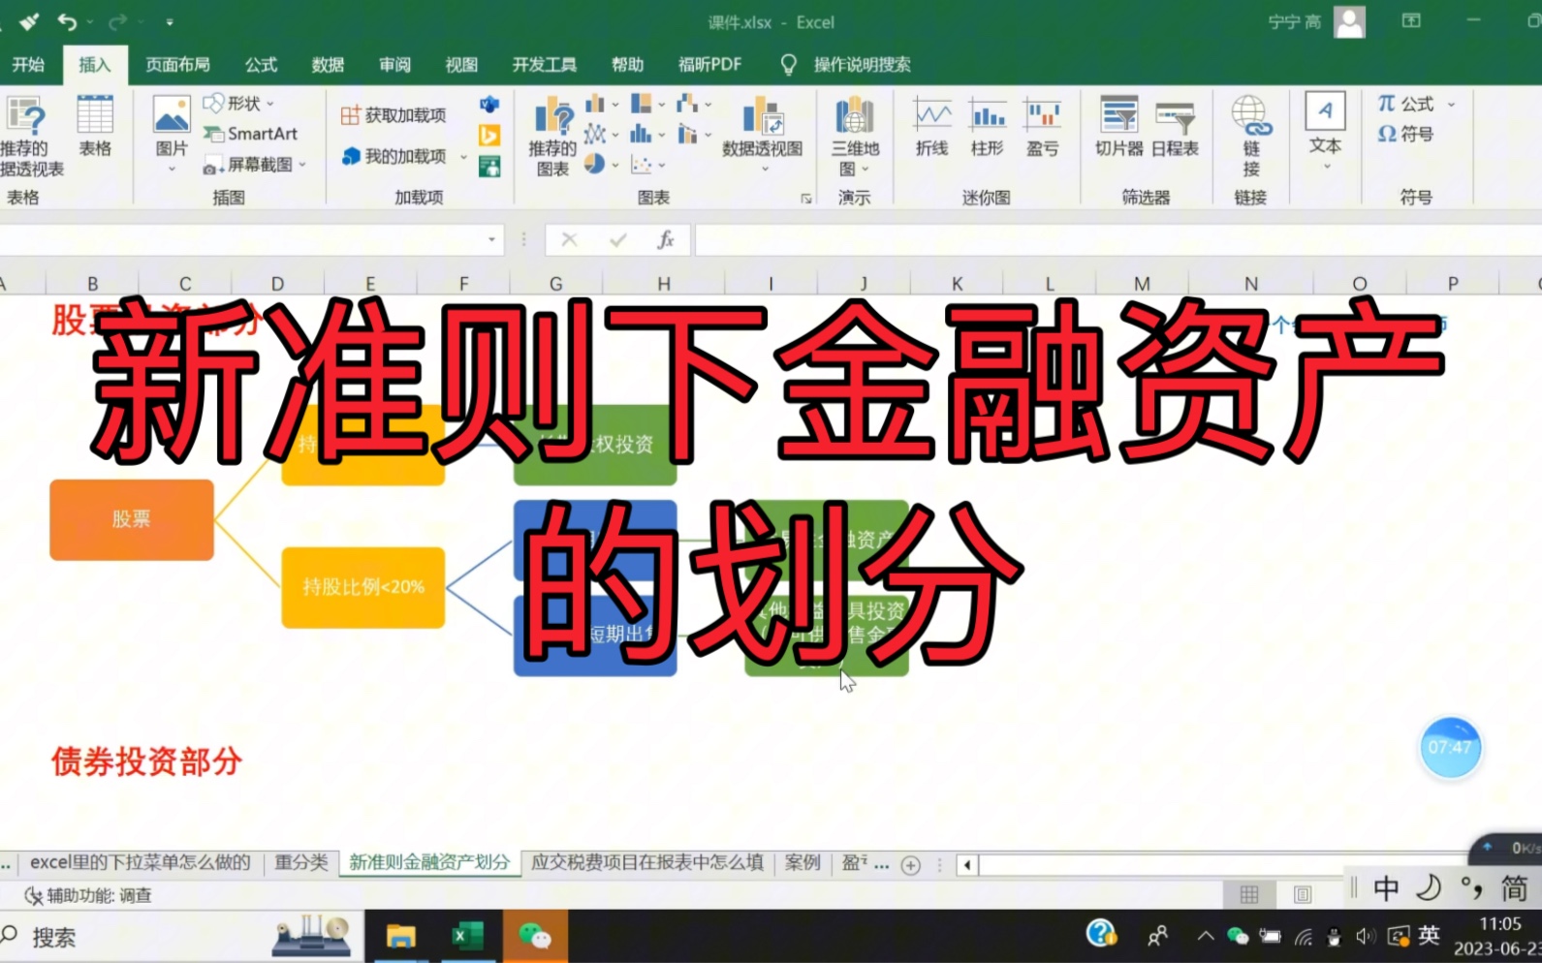Undo the last action
The width and height of the screenshot is (1542, 963).
tap(67, 21)
